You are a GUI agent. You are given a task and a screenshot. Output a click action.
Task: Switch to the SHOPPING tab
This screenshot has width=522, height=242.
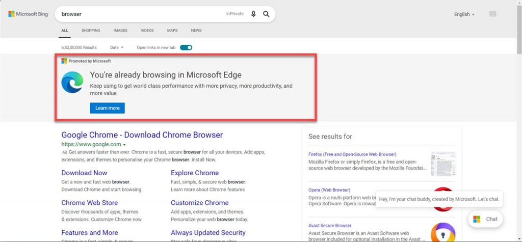91,30
